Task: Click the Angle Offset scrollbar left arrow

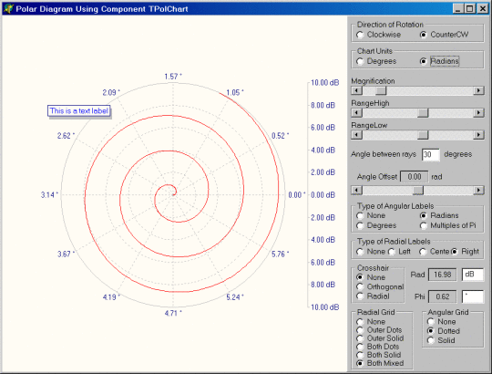Action: [356, 190]
